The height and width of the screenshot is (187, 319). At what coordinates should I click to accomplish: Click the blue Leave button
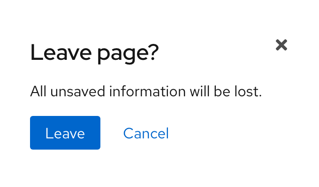click(x=65, y=133)
